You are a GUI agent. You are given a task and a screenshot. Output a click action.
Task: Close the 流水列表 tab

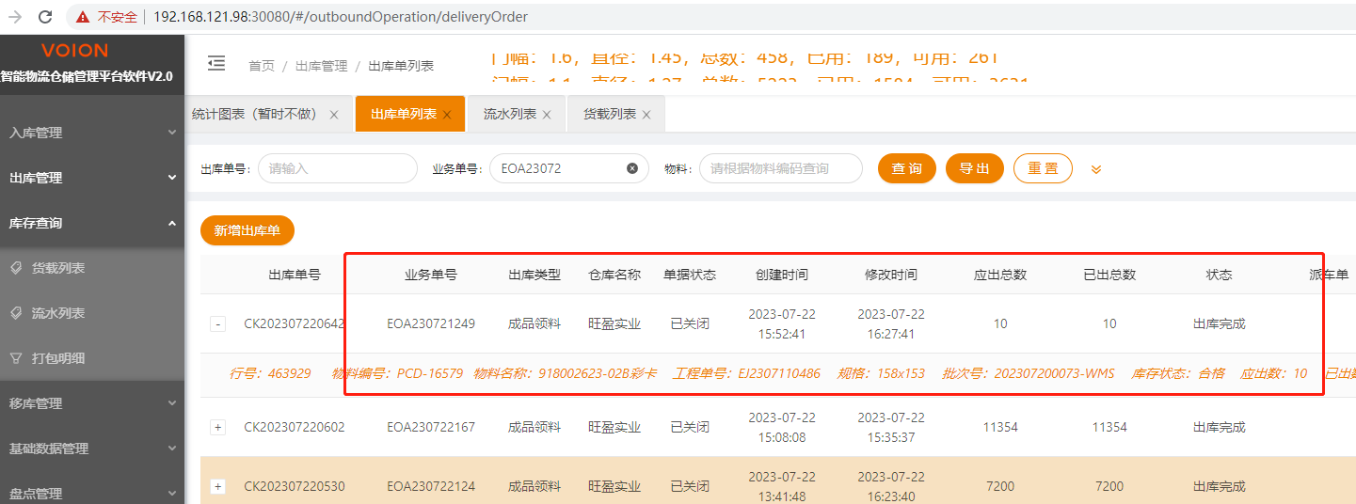pos(547,115)
